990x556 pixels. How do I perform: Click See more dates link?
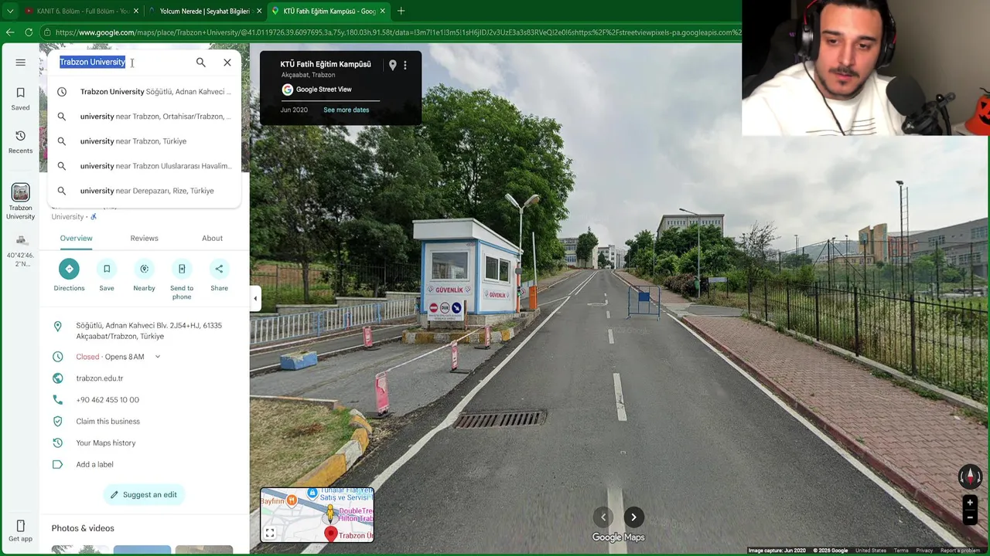point(346,110)
